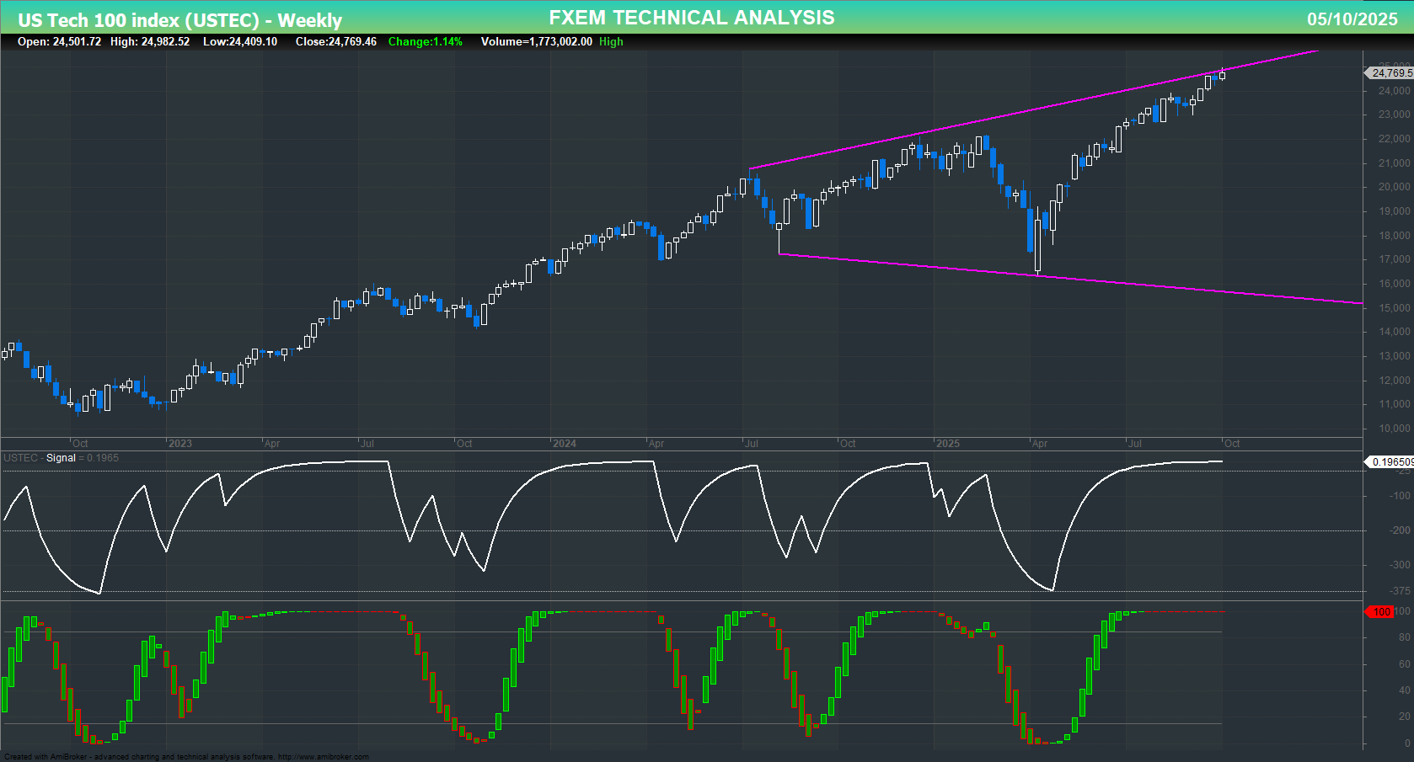Select the 2025 label on the date axis
1414x762 pixels.
point(950,443)
